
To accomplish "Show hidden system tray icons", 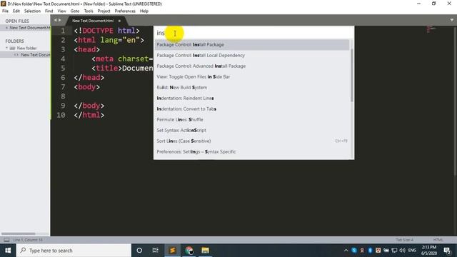I will tap(346, 251).
